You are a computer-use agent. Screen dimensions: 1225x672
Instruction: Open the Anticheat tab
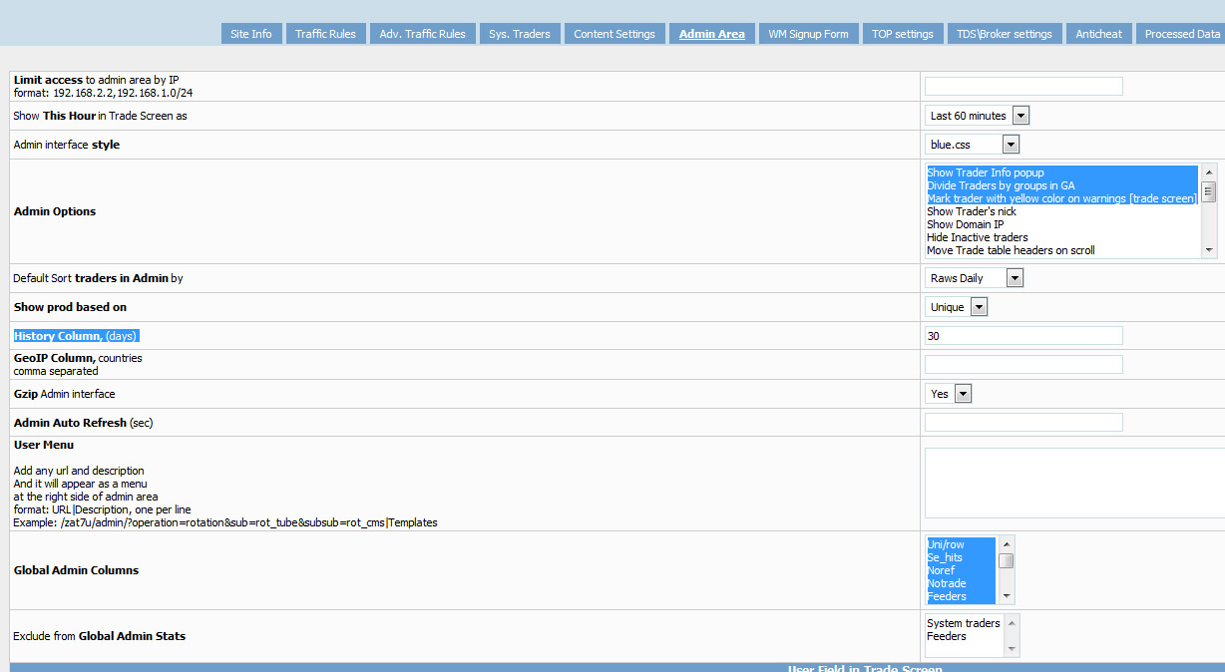(1098, 34)
